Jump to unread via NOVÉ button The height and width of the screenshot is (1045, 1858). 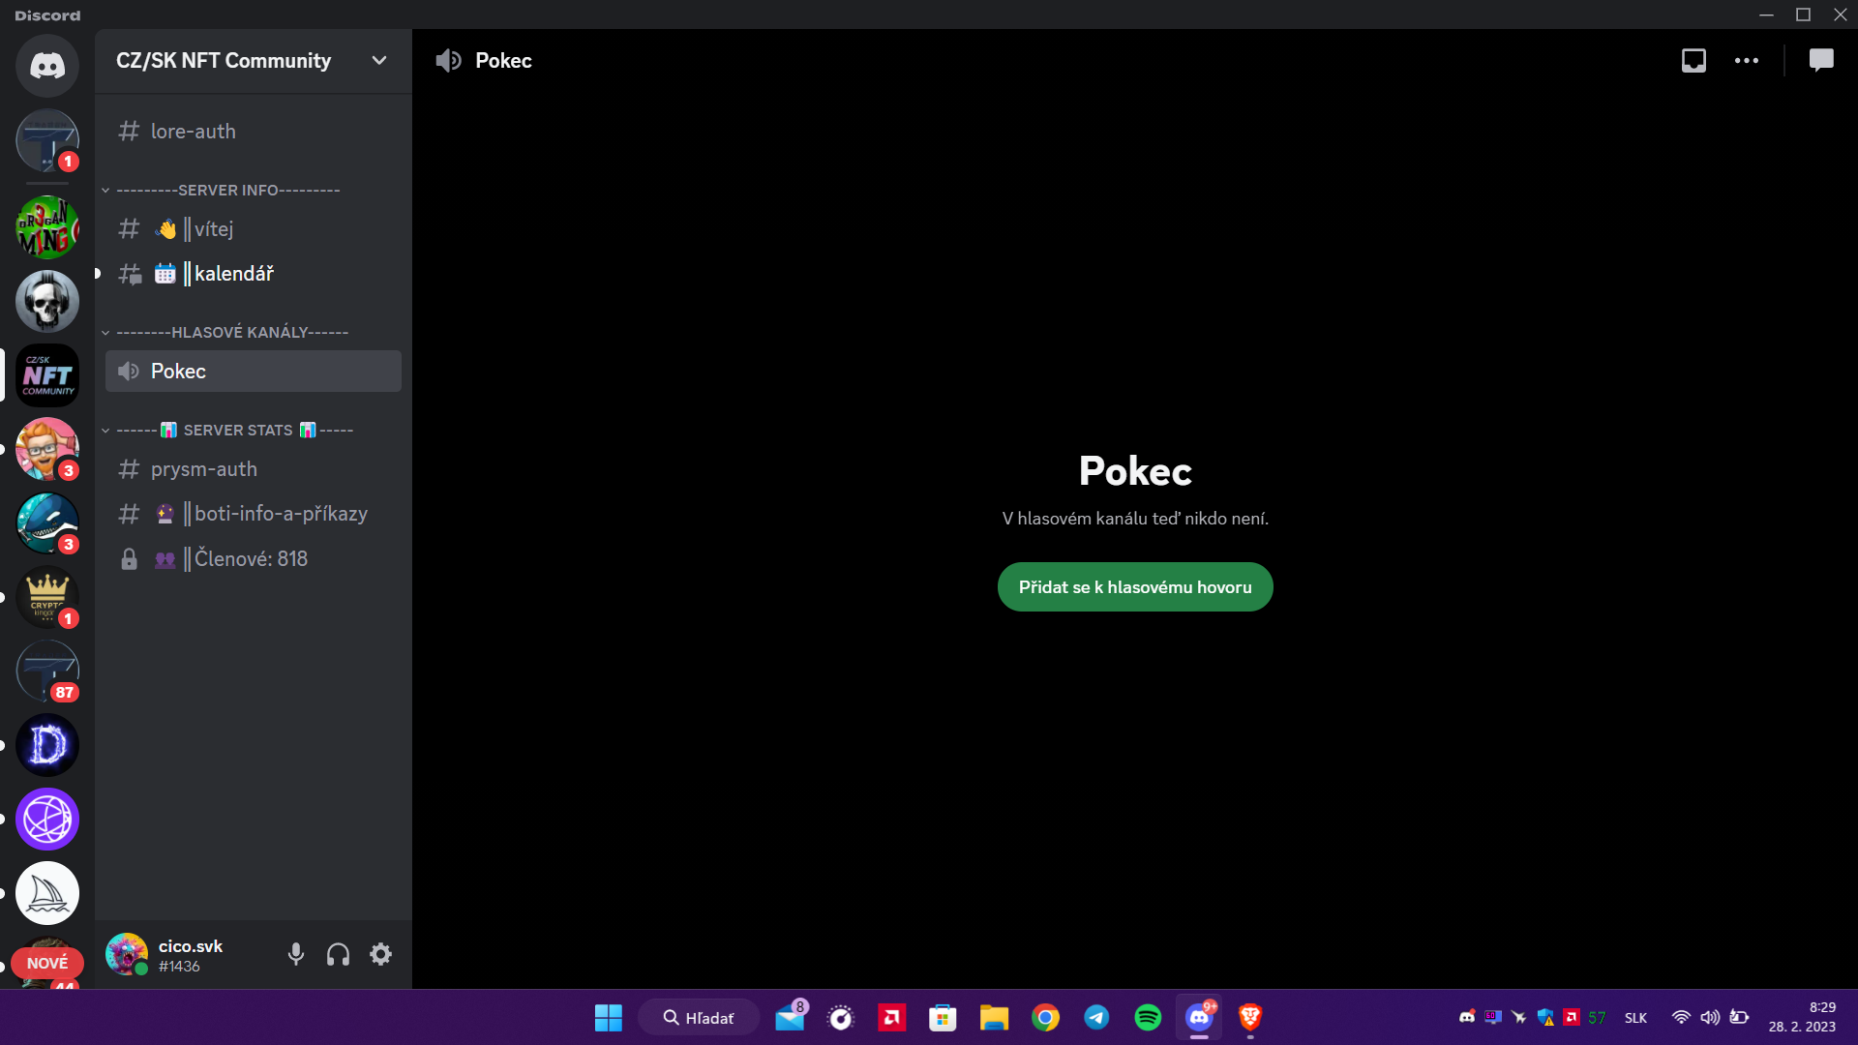(x=46, y=963)
